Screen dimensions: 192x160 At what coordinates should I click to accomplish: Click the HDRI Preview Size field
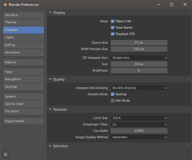click(x=139, y=49)
